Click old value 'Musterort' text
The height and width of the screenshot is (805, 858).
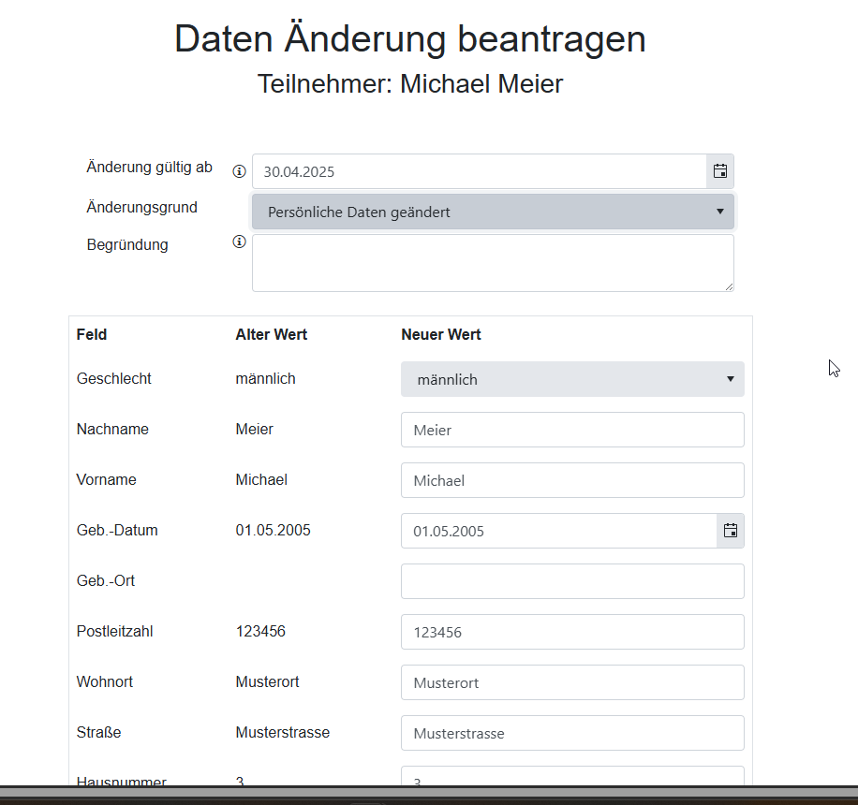pos(268,682)
